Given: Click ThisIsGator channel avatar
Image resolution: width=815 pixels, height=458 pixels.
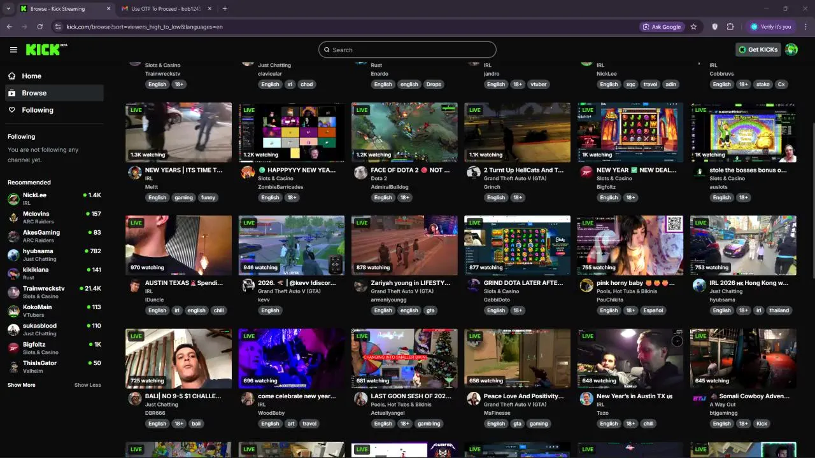Looking at the screenshot, I should pos(13,367).
